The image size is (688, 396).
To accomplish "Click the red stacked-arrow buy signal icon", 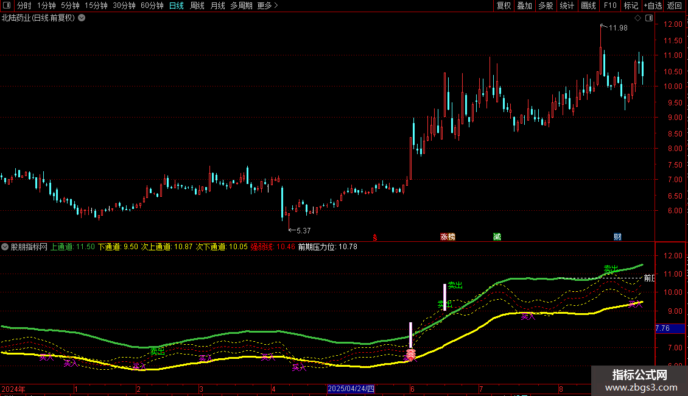I will 411,355.
